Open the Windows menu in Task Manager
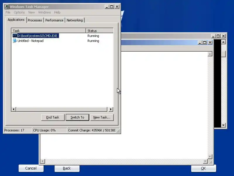Screen dimensions: 234x176 (x=44, y=12)
